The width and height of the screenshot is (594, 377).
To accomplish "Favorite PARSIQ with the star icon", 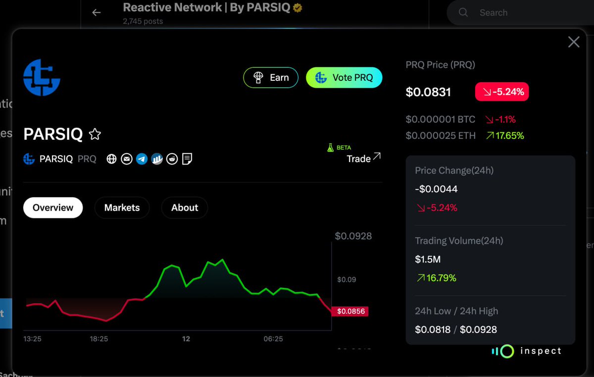I will (x=95, y=134).
